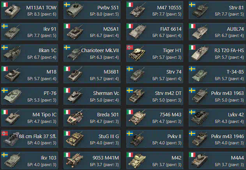Click the Breda 501 vehicle image
Screen dimensions: 246x170
pos(75,118)
